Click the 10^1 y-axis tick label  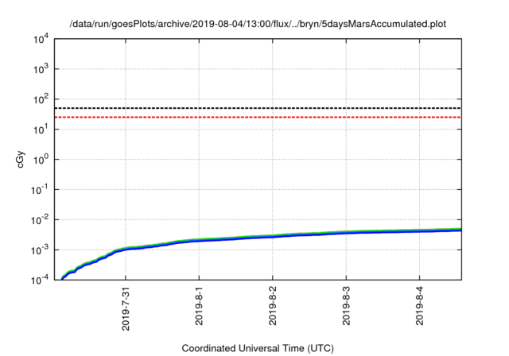point(41,130)
